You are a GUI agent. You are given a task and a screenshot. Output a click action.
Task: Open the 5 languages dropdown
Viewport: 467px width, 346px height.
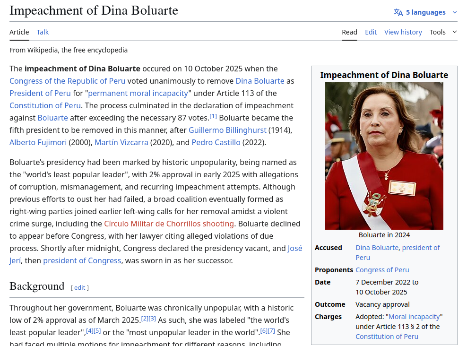(x=425, y=12)
